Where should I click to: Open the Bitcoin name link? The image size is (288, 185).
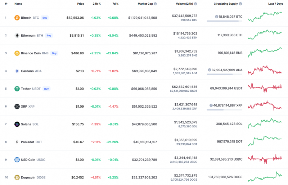point(26,18)
